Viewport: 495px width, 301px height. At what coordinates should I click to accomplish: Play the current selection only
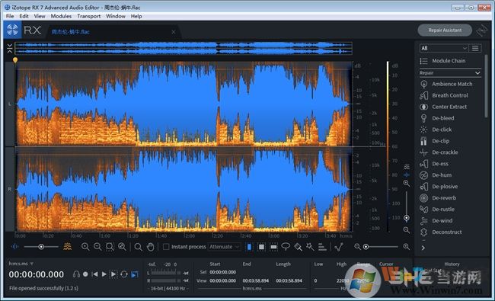pos(113,274)
